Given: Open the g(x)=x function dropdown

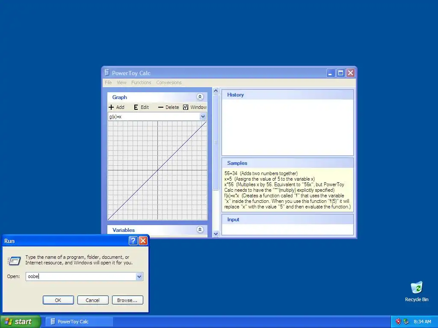Looking at the screenshot, I should [x=203, y=117].
